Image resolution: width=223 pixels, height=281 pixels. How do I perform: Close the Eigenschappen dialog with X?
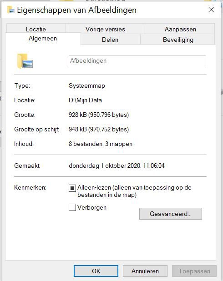(211, 10)
